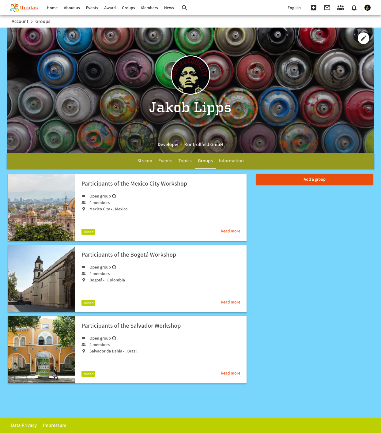Click the Add a group button
The height and width of the screenshot is (433, 381).
315,179
